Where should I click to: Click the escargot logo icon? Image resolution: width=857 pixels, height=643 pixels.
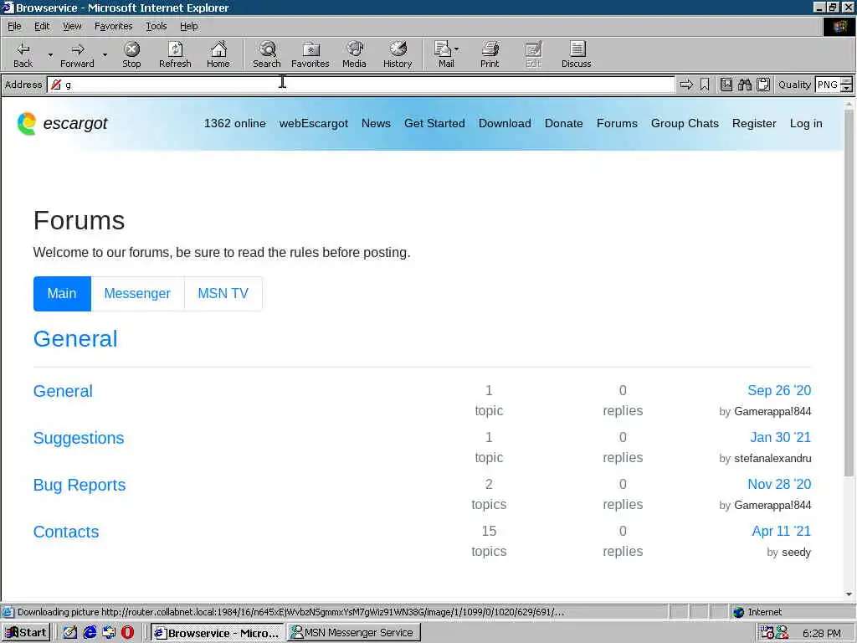26,124
